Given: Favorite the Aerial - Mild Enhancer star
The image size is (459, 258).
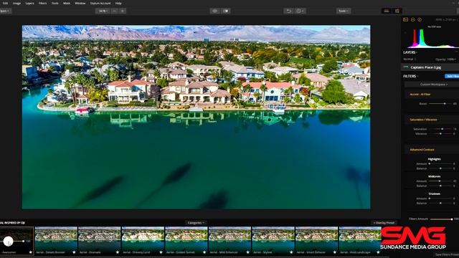Looking at the screenshot, I should click(x=247, y=252).
